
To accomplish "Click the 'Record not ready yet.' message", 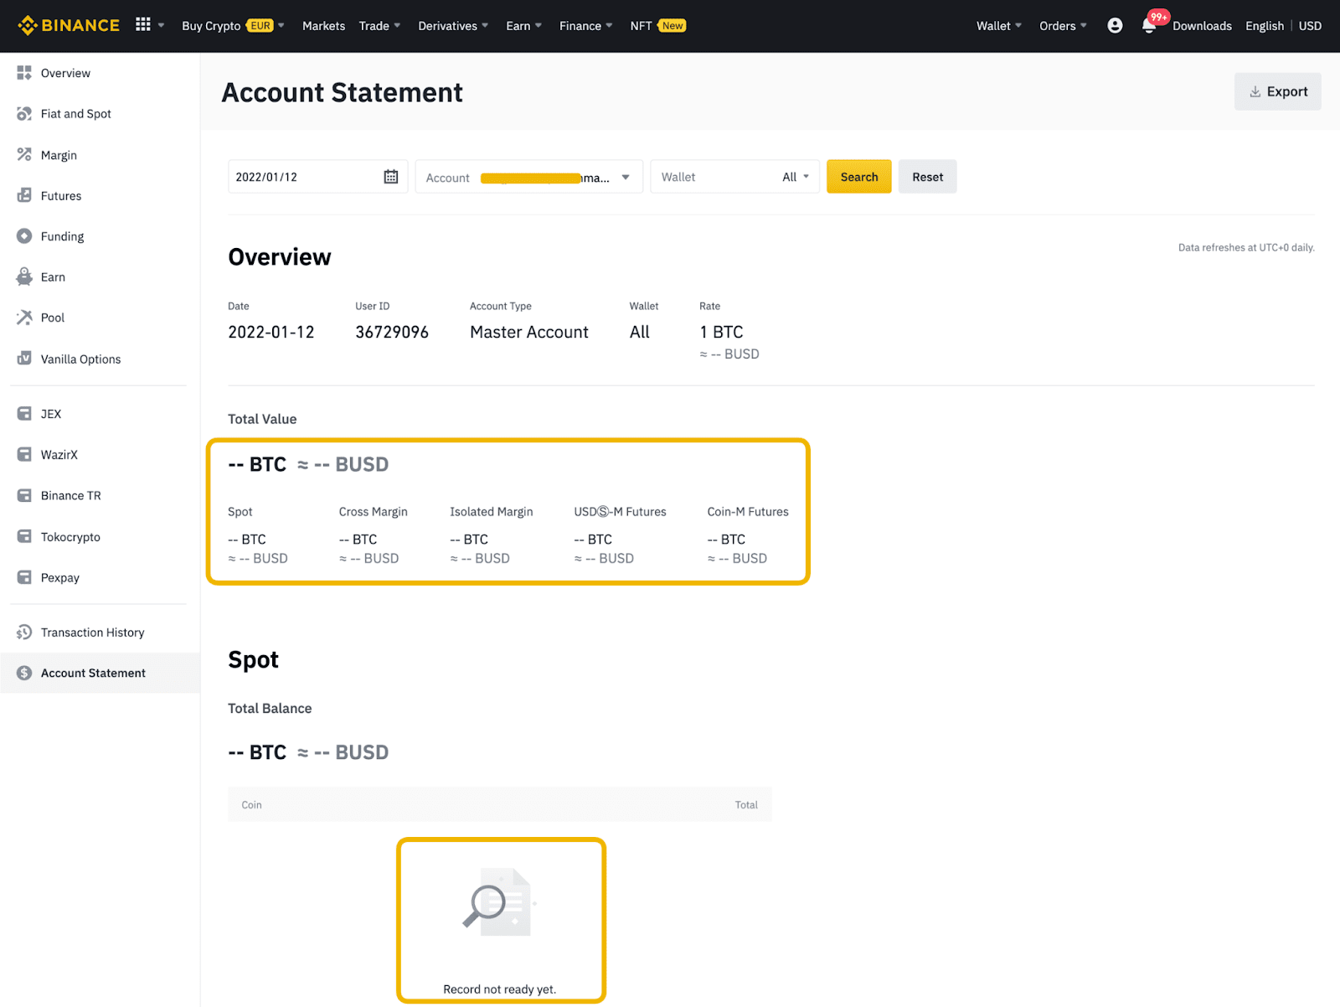I will 499,989.
